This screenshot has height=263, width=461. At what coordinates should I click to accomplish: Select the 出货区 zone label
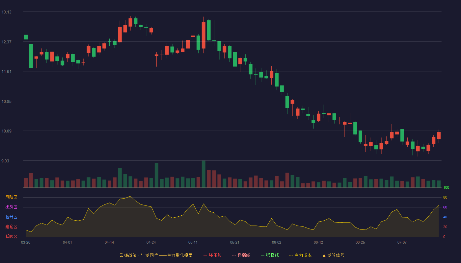tap(11, 207)
